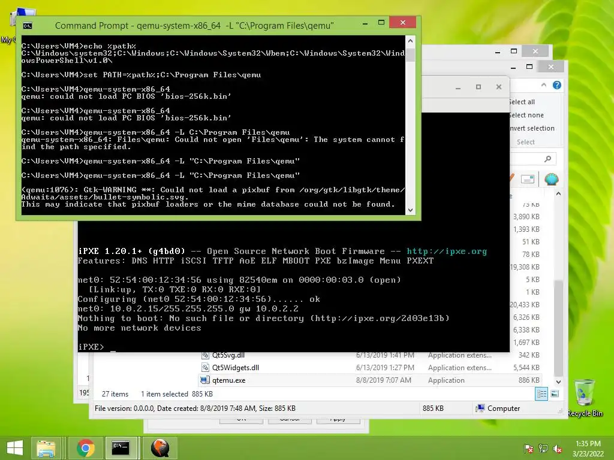Click the '20,433 KB' size value
The image size is (614, 460).
coord(525,304)
